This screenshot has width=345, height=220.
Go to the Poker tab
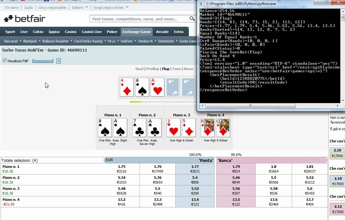pyautogui.click(x=112, y=32)
